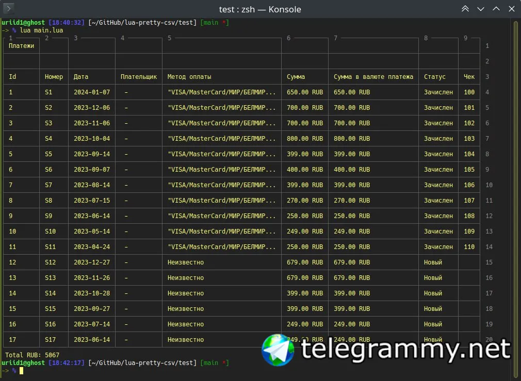This screenshot has width=521, height=381.
Task: Click the 'Total RUB: 5067' line
Action: (32, 355)
